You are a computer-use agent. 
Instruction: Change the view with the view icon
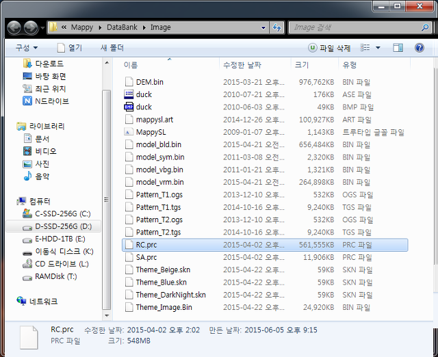point(365,48)
